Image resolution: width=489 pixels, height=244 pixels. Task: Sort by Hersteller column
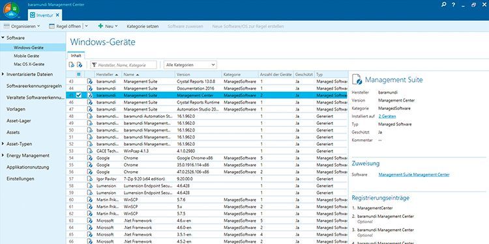[108, 75]
